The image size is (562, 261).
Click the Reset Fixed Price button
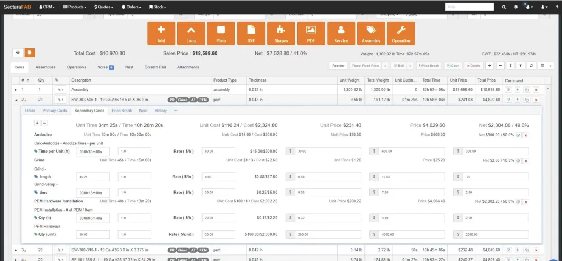366,66
